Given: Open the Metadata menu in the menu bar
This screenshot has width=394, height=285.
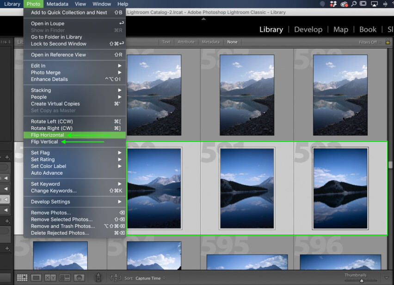Looking at the screenshot, I should (57, 4).
